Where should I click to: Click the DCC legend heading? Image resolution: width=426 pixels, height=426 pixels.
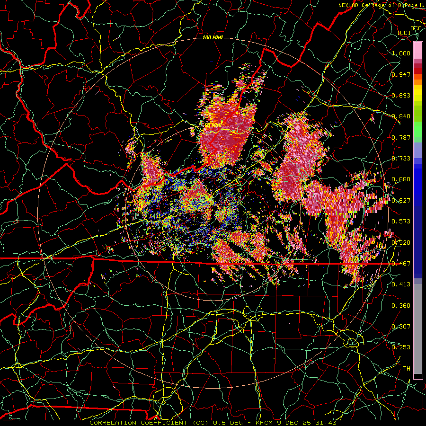point(416,28)
